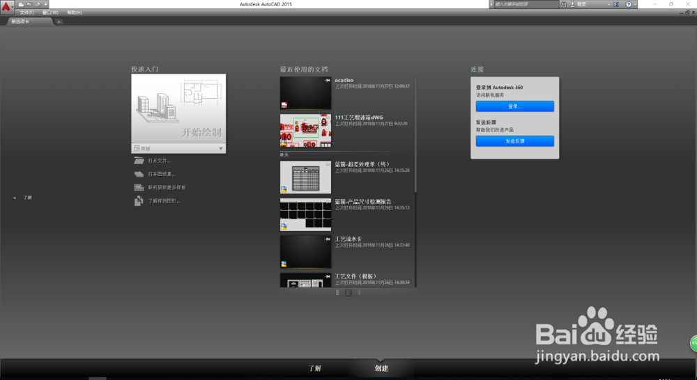The width and height of the screenshot is (697, 380).
Task: Open the 工艺浇水卡 document thumbnail
Action: coord(305,252)
